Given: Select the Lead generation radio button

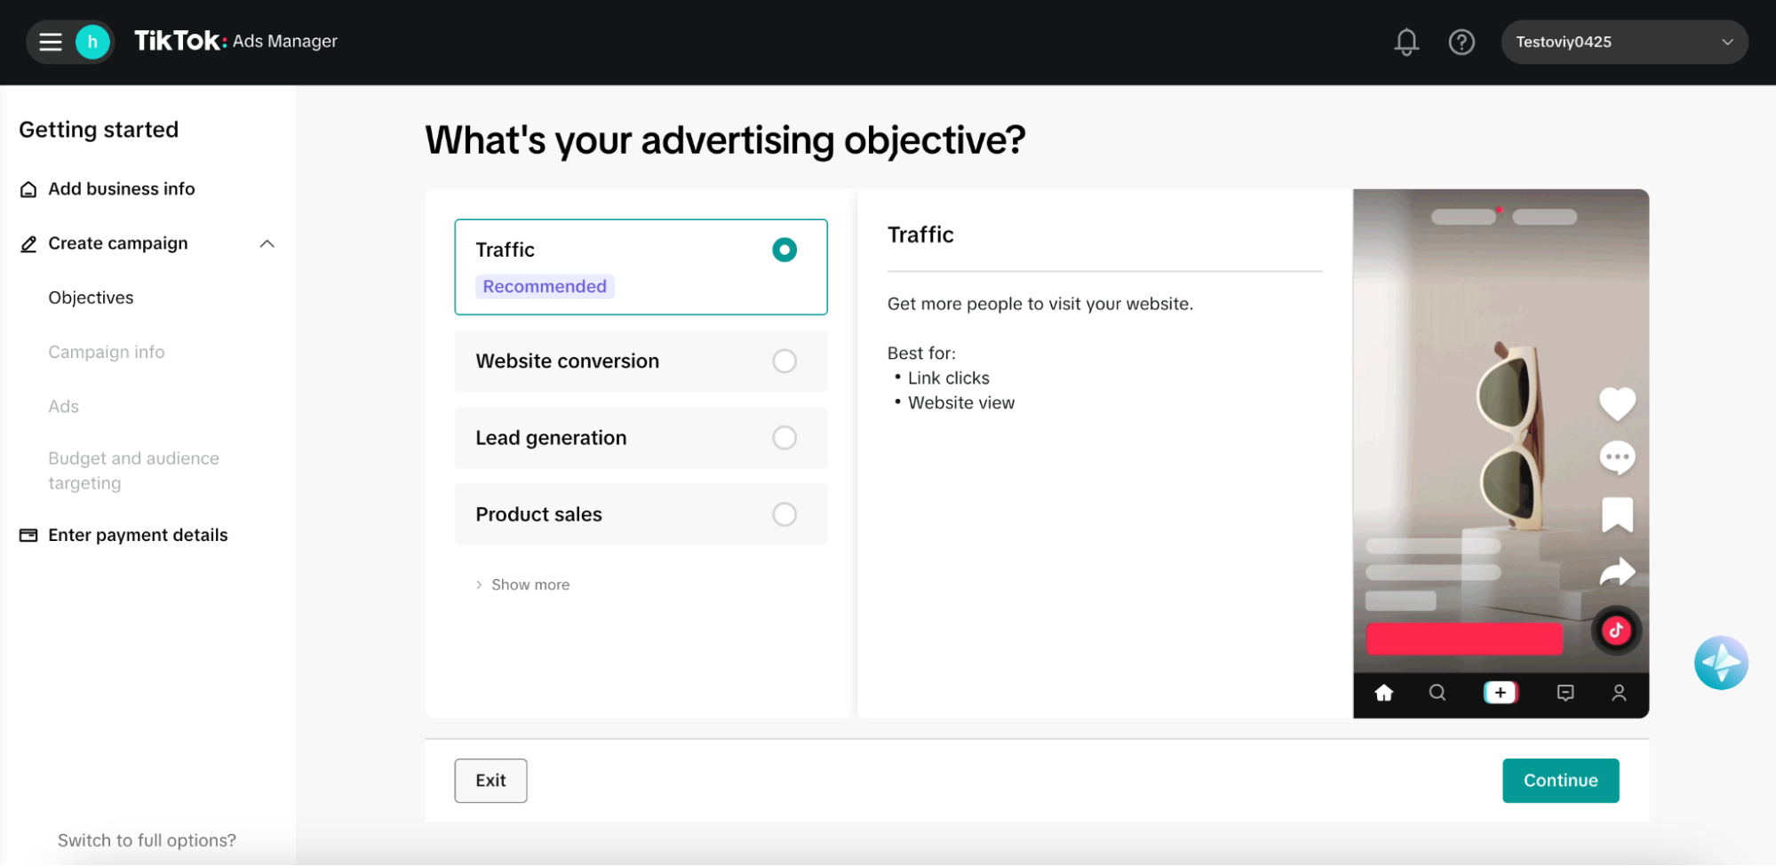Looking at the screenshot, I should coord(784,437).
